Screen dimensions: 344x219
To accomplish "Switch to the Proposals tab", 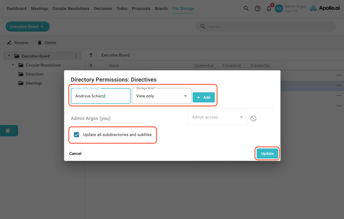I will 141,9.
